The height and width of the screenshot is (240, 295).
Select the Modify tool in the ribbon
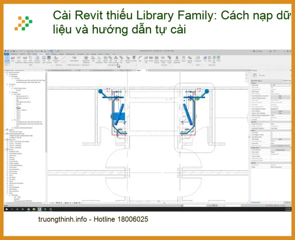click(7, 59)
